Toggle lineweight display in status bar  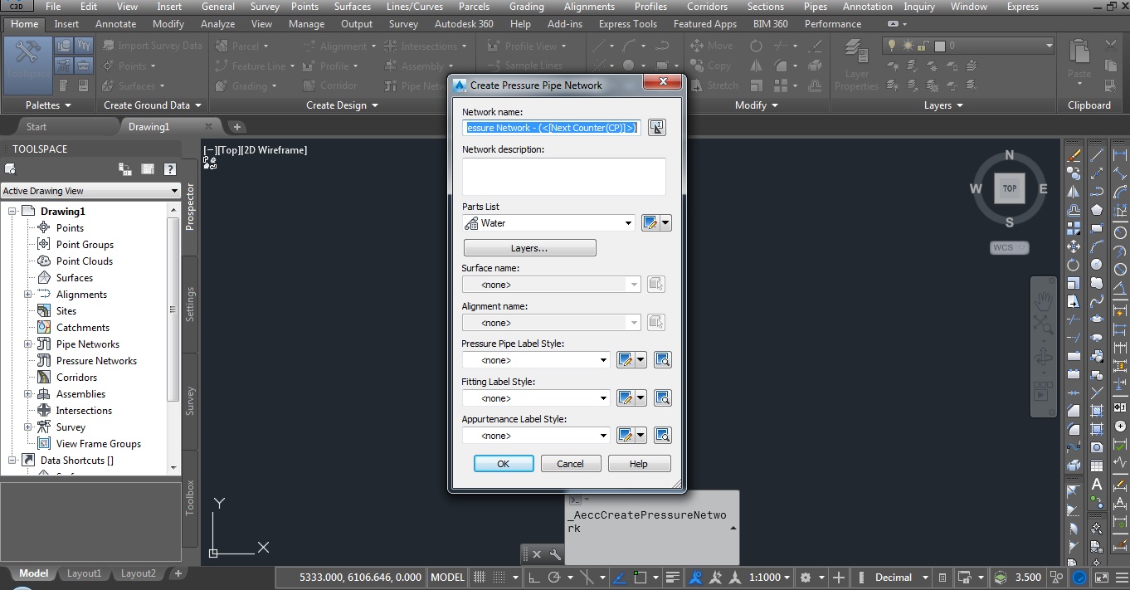(674, 578)
